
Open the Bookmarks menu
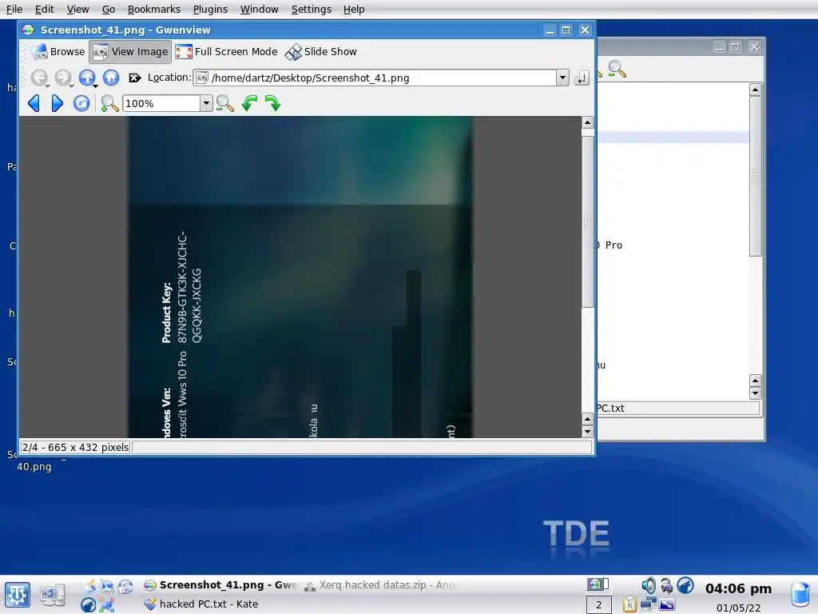[154, 10]
